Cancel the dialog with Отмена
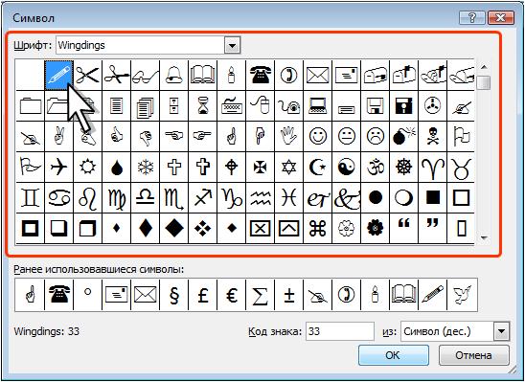This screenshot has width=525, height=382. (x=474, y=355)
